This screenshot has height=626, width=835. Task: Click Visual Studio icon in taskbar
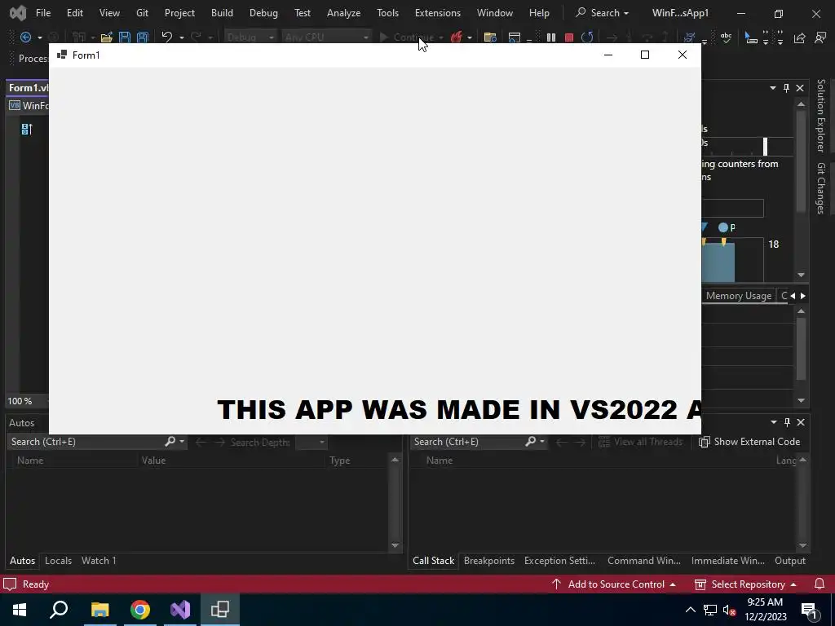point(180,610)
